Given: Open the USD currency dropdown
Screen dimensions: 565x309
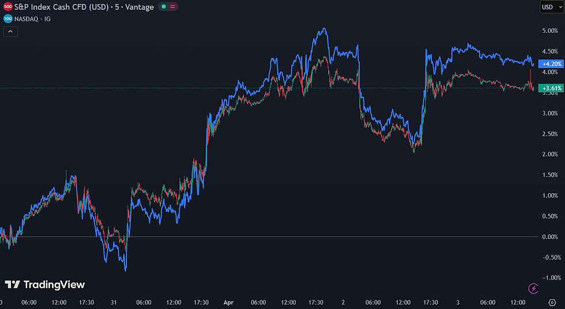Looking at the screenshot, I should pyautogui.click(x=551, y=7).
